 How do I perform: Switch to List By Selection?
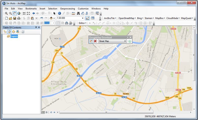click(x=18, y=32)
